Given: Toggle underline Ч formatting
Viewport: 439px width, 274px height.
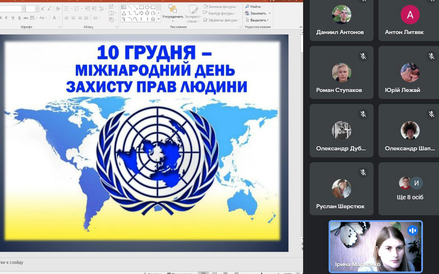Looking at the screenshot, I should click(x=13, y=18).
